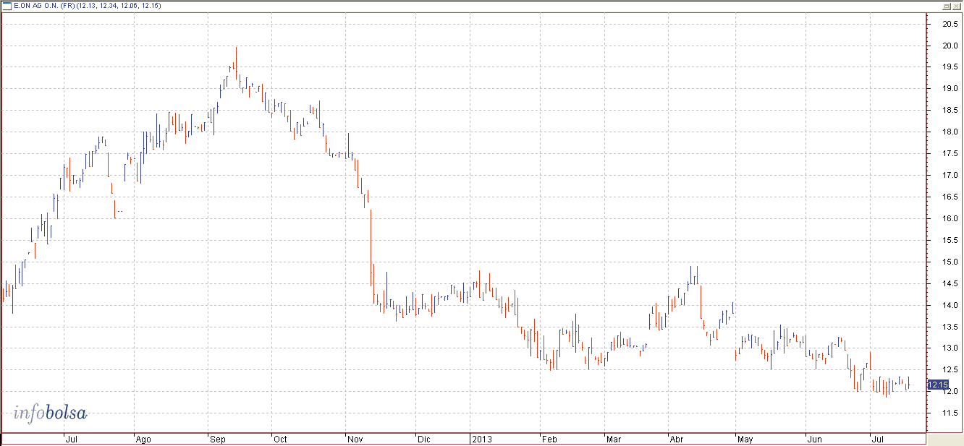Click the Sep month label on time axis
Viewport: 964px width, 446px height.
(x=217, y=439)
